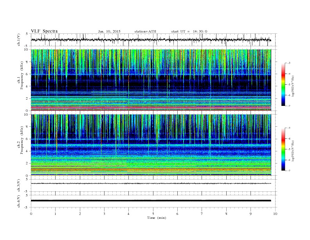Click the "station=ATH" header text
310x240 pixels.
(145, 31)
